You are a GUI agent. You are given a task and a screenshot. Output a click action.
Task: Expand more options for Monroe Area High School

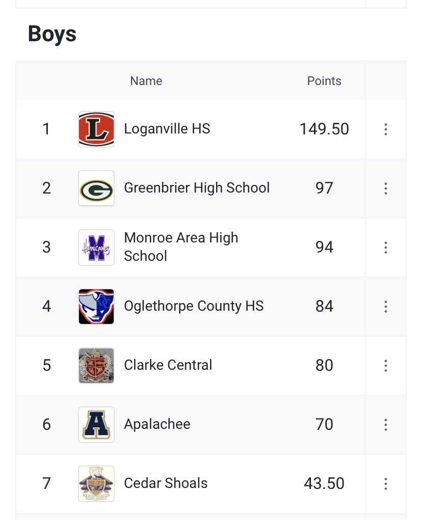[x=385, y=248]
